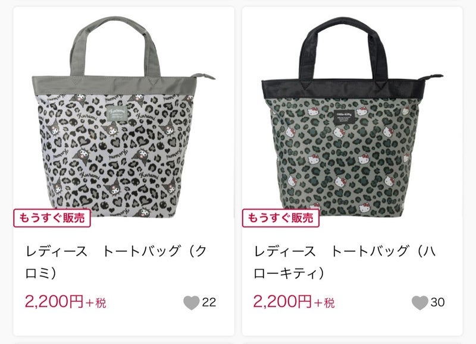Image resolution: width=476 pixels, height=344 pixels.
Task: Open the レディース トートバッグ(クロミ) title link
Action: (x=116, y=262)
